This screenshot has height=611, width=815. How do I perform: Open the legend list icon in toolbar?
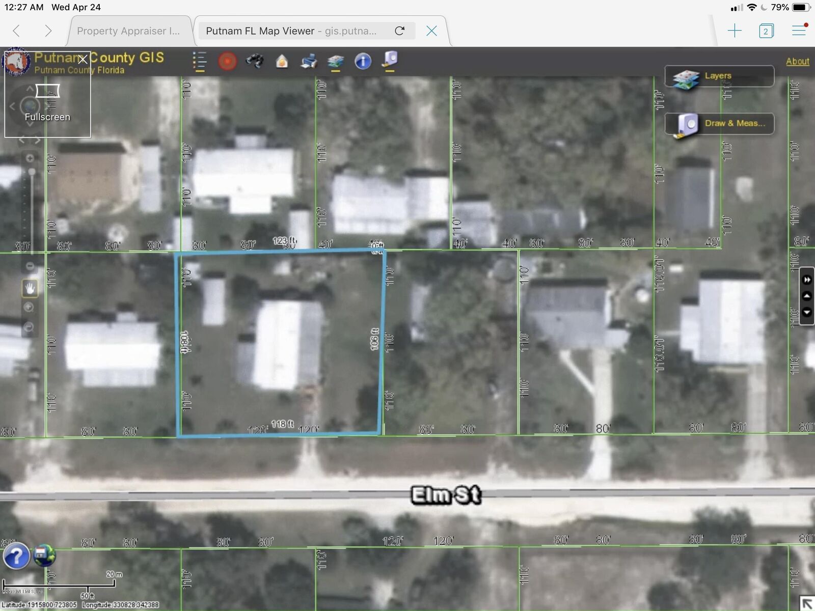pyautogui.click(x=199, y=61)
